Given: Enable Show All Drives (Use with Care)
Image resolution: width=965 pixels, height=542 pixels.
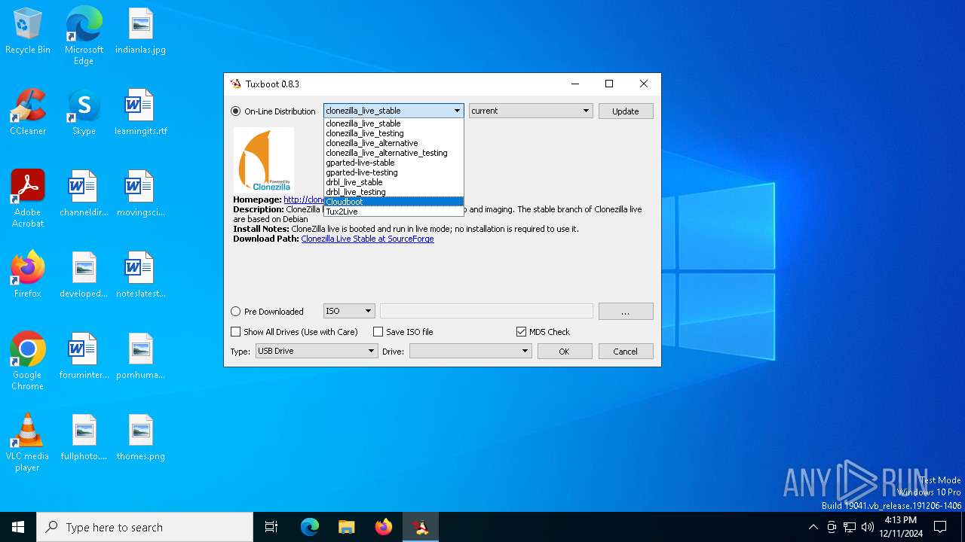Looking at the screenshot, I should click(x=236, y=332).
